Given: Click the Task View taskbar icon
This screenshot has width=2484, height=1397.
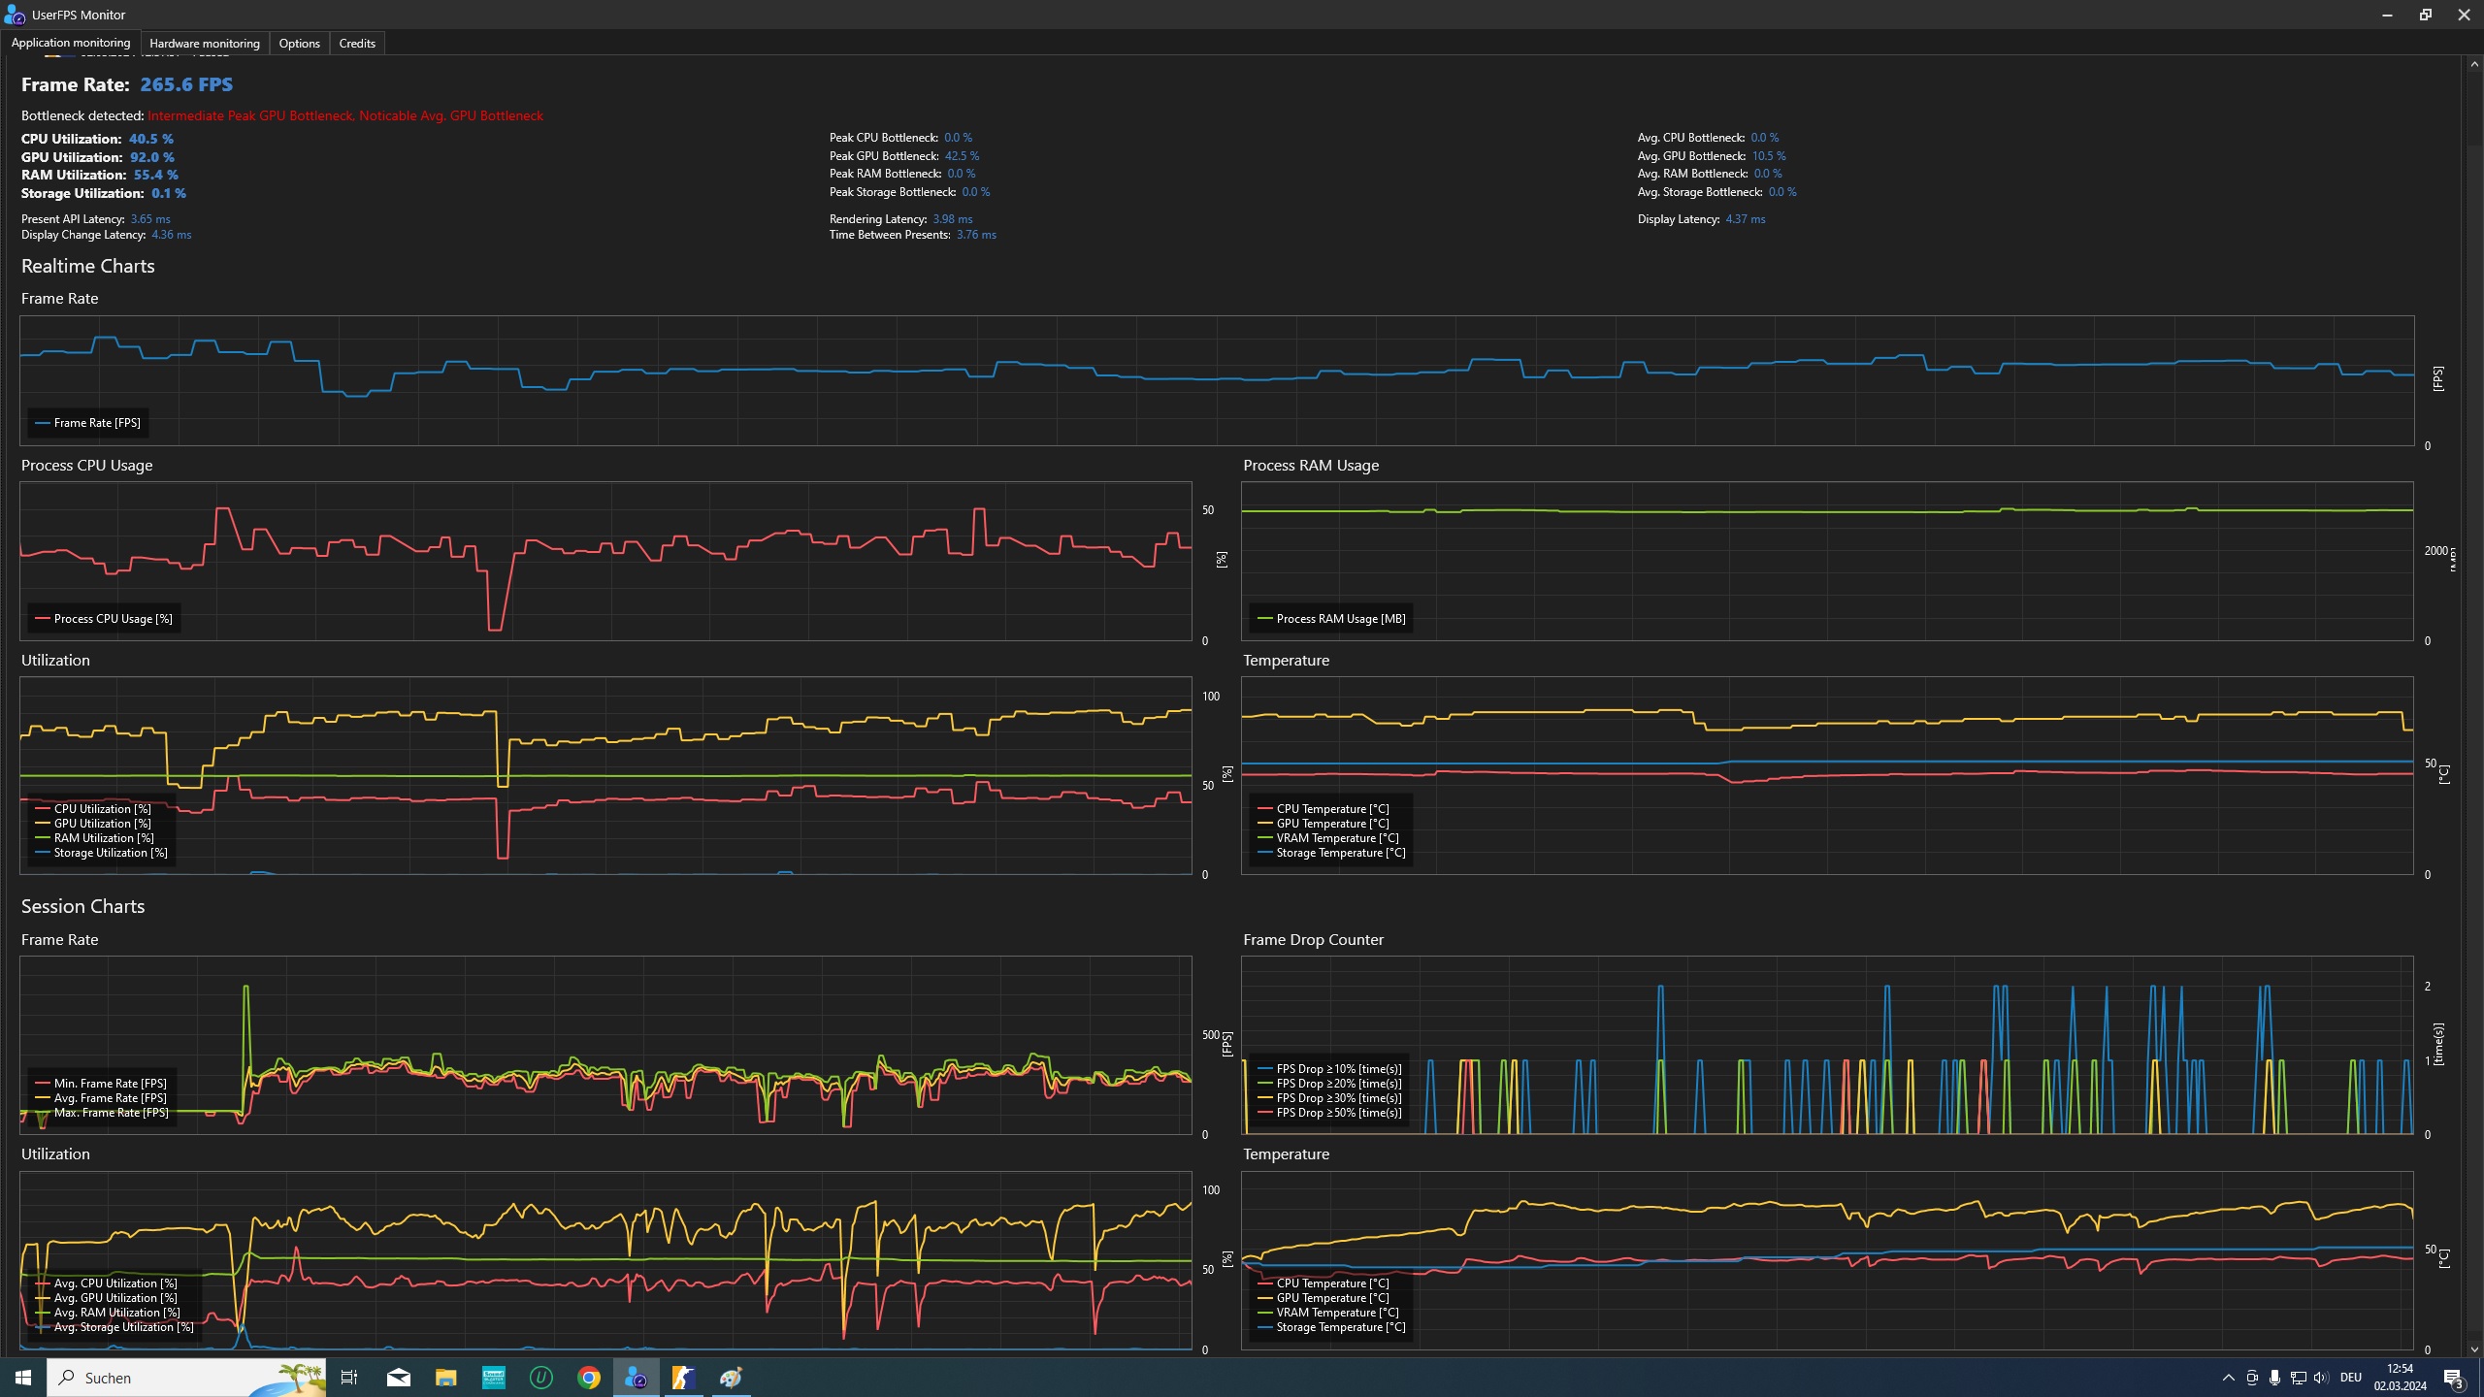Looking at the screenshot, I should click(349, 1378).
